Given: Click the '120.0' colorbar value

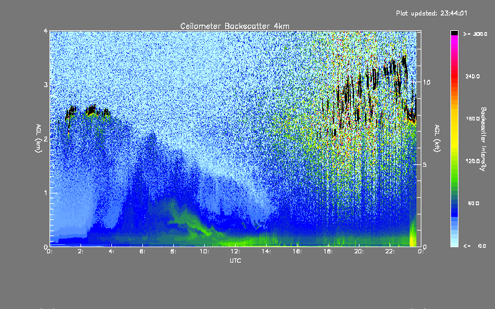Looking at the screenshot, I should (473, 161).
